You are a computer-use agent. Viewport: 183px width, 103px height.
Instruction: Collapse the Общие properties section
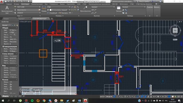tap(17, 28)
